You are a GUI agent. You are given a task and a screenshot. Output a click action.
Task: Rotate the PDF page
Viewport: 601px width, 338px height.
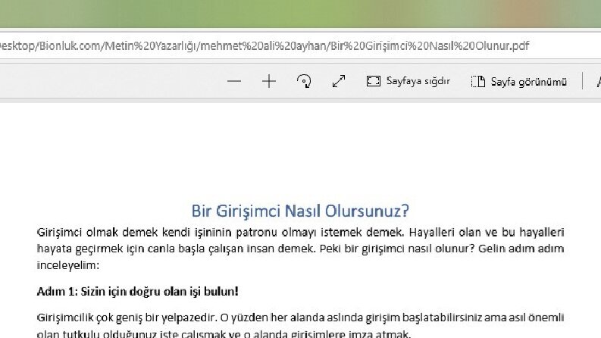point(304,81)
